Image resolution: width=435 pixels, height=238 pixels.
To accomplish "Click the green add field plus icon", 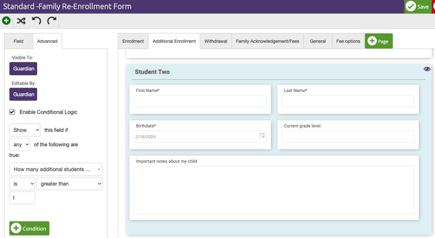I will coord(6,21).
